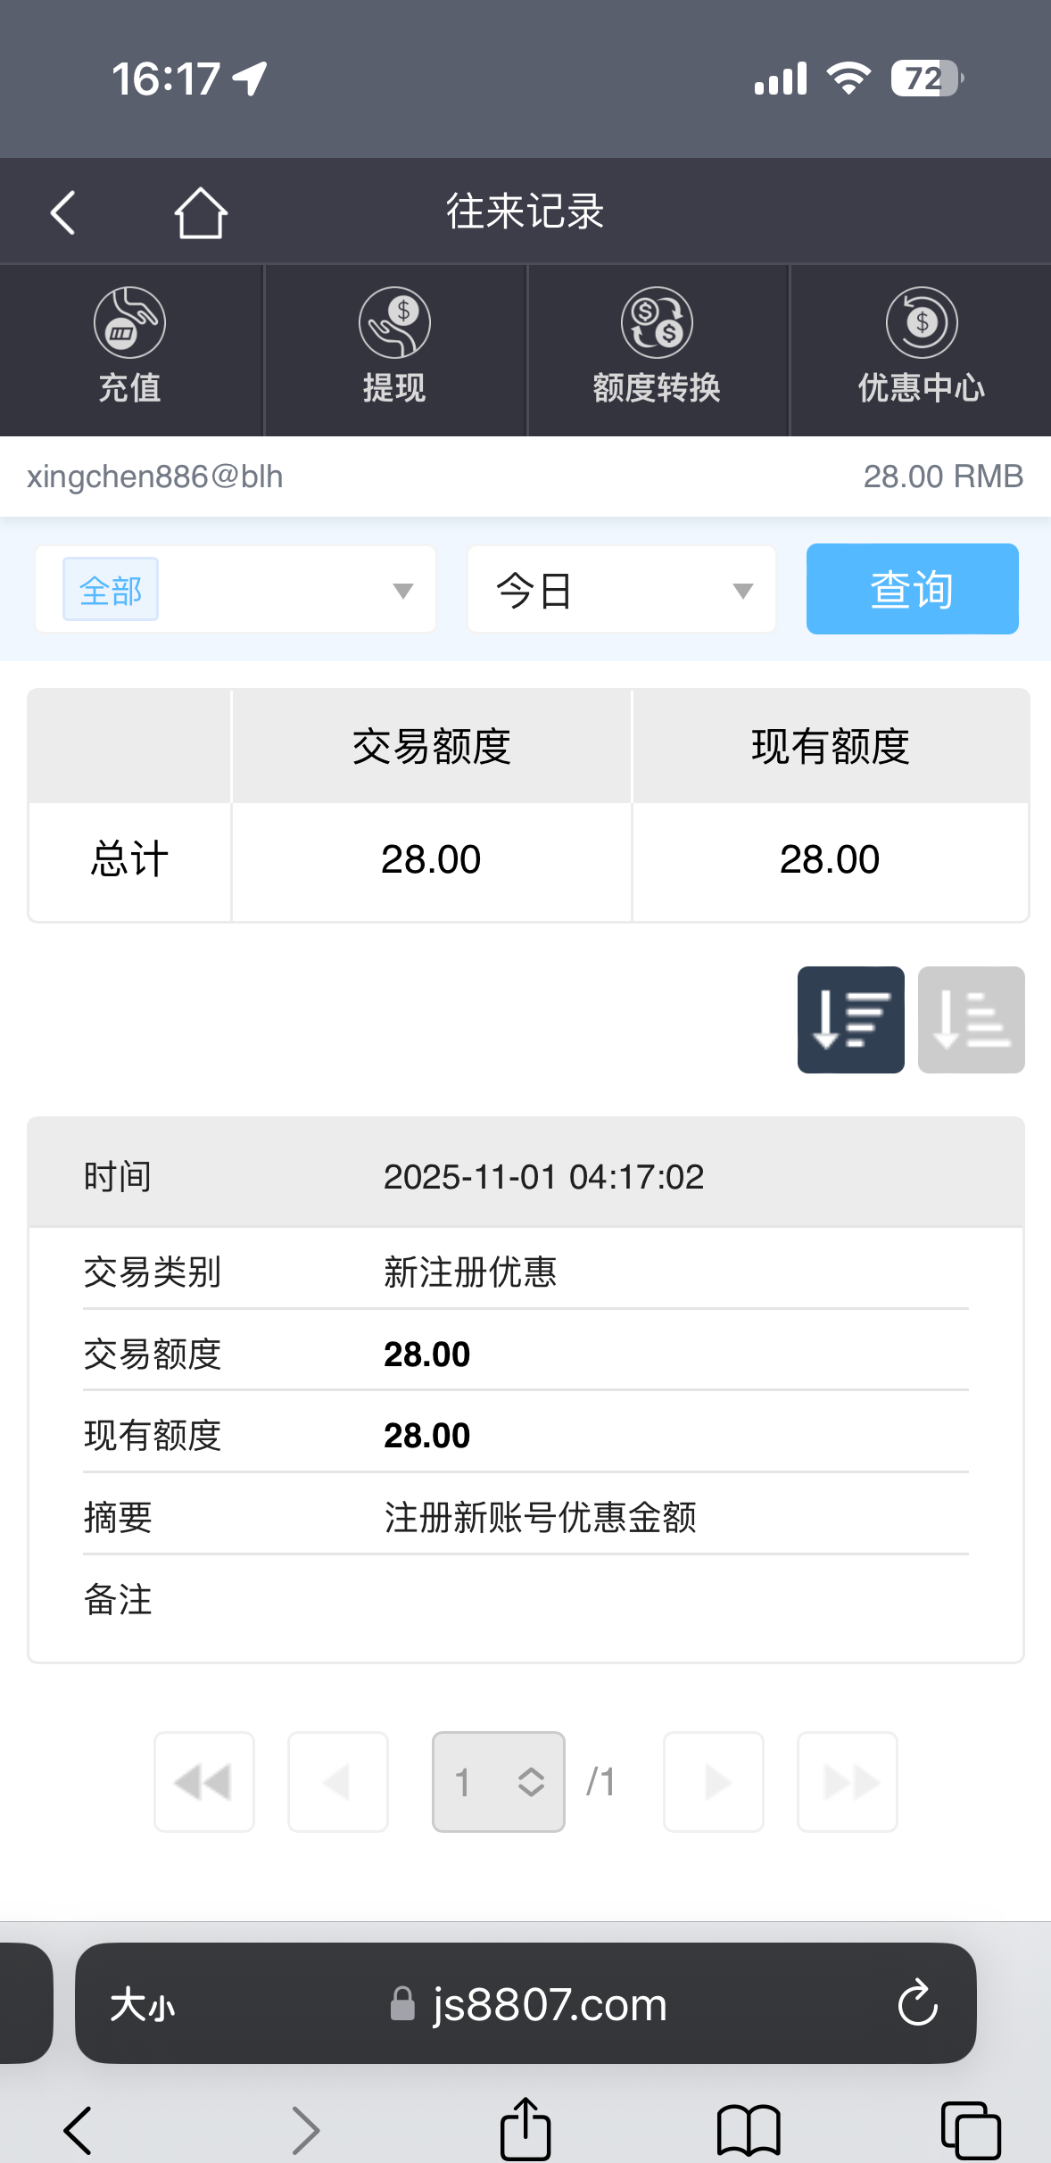The height and width of the screenshot is (2163, 1051).
Task: Run the 查询 search query
Action: 912,589
